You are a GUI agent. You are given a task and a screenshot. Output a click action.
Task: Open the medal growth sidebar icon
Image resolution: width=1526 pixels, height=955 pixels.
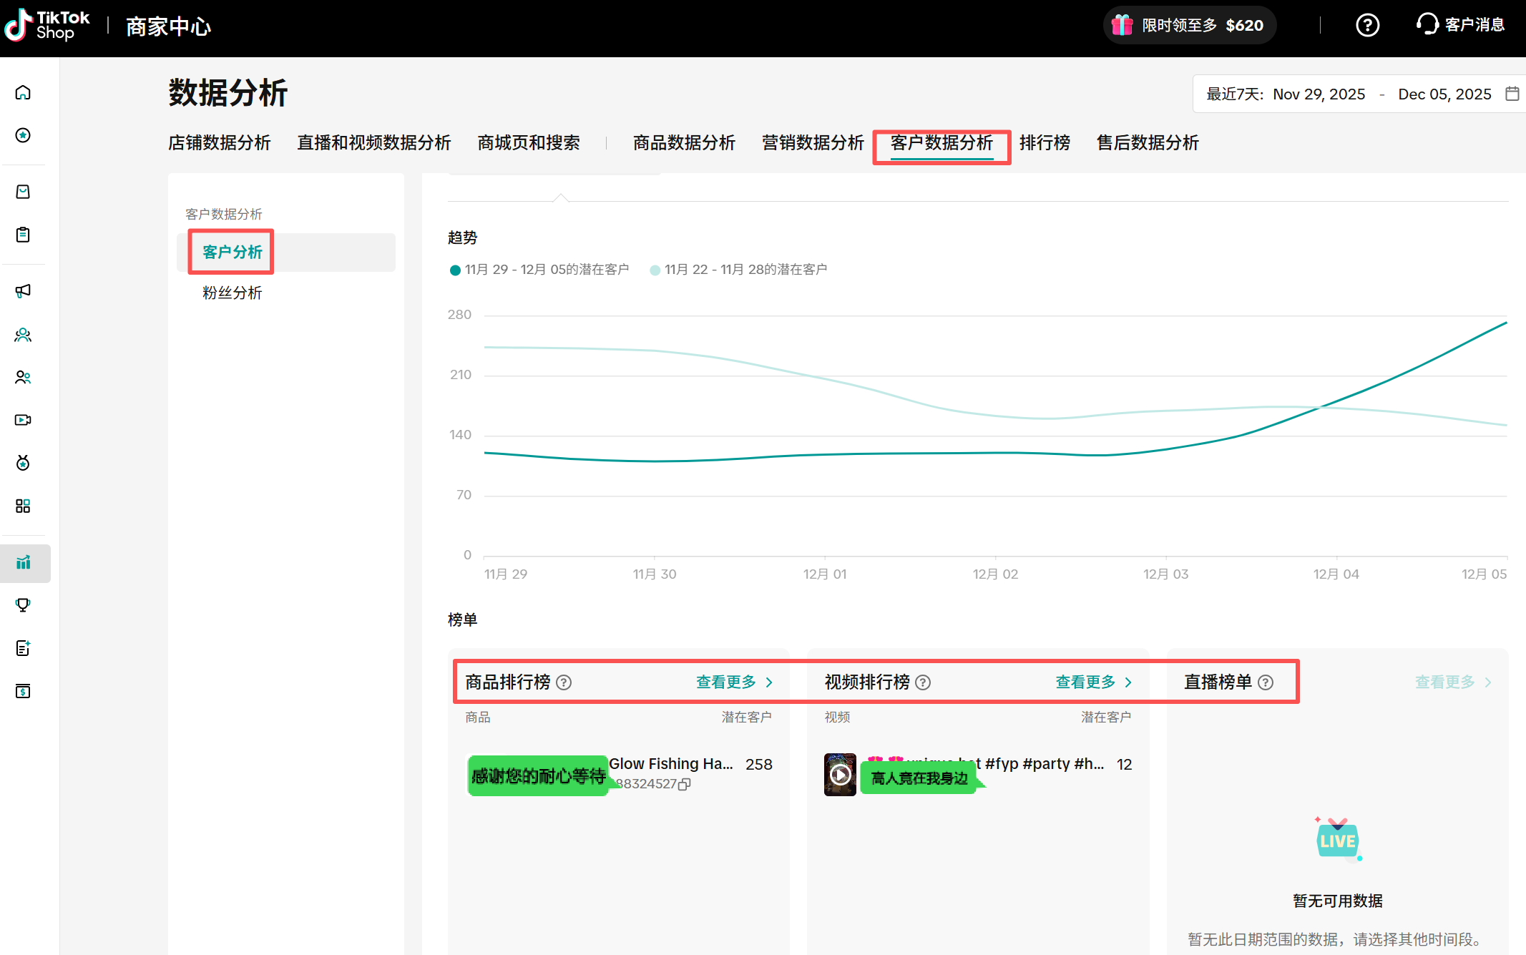point(23,463)
